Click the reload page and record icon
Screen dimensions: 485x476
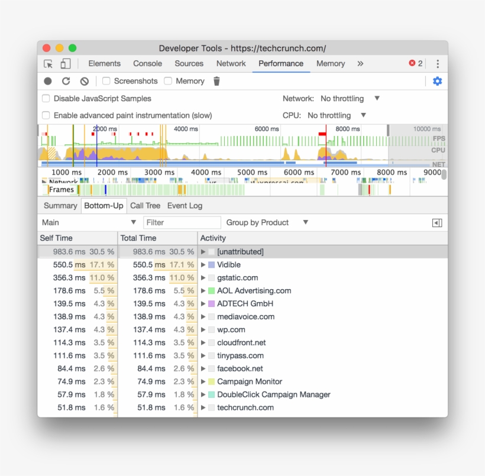pyautogui.click(x=66, y=81)
